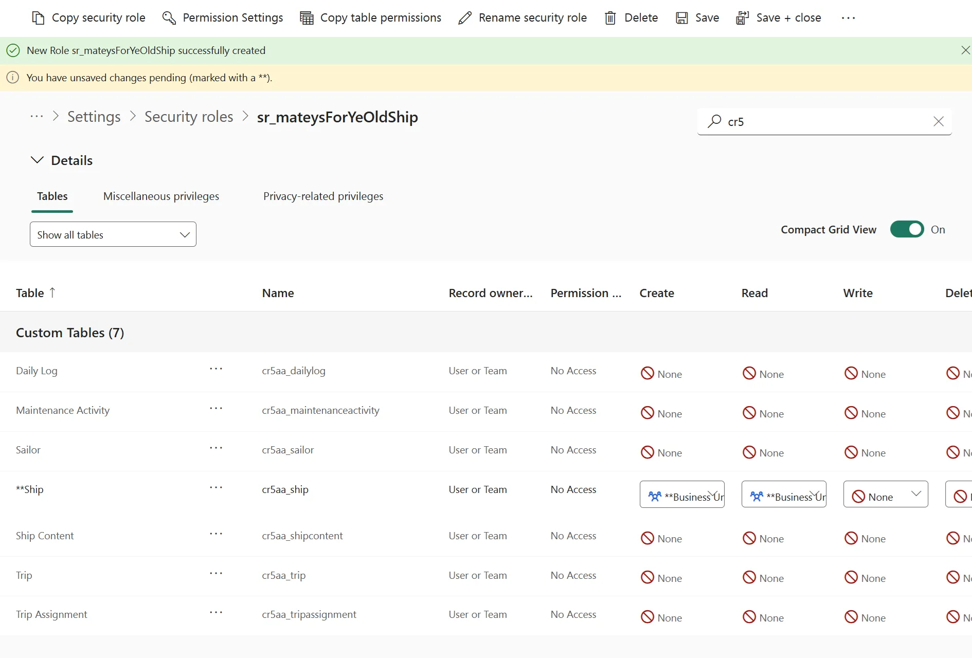This screenshot has height=658, width=972.
Task: Open the Show all tables dropdown
Action: 113,234
